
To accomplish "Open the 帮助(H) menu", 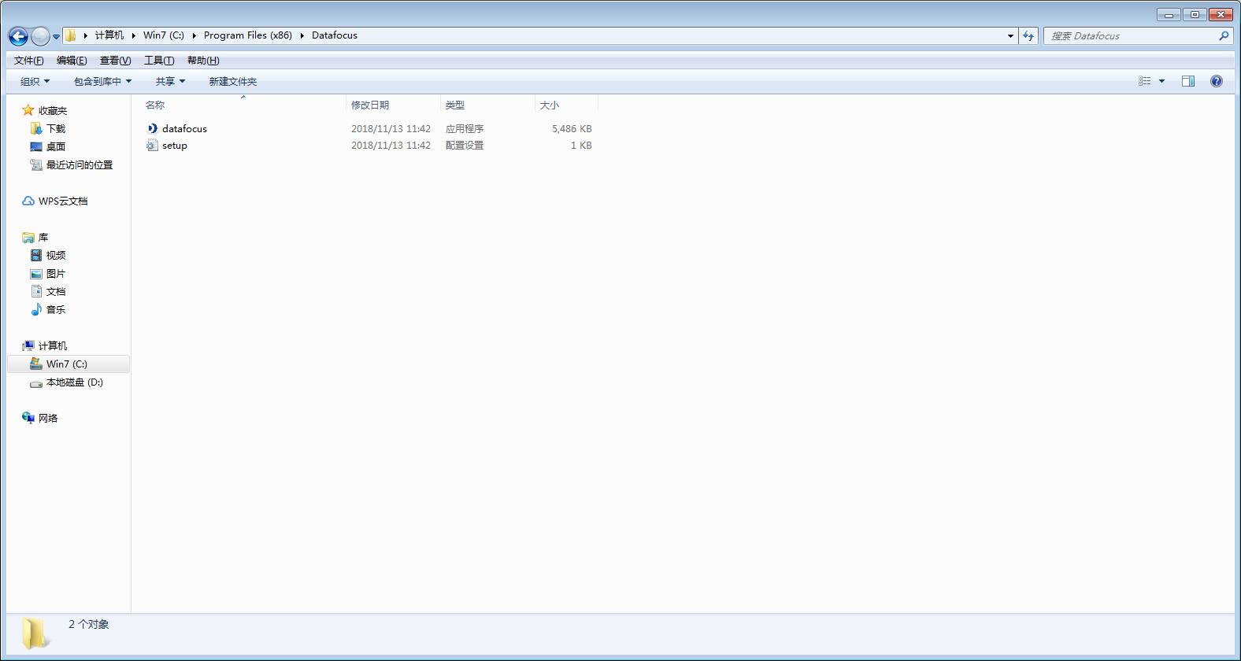I will pos(203,61).
